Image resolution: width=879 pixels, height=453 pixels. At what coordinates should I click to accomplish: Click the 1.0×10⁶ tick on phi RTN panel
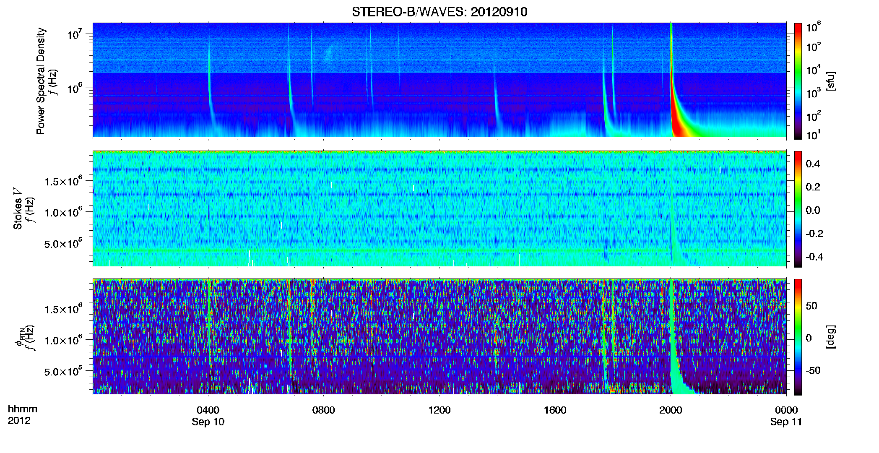coord(63,340)
